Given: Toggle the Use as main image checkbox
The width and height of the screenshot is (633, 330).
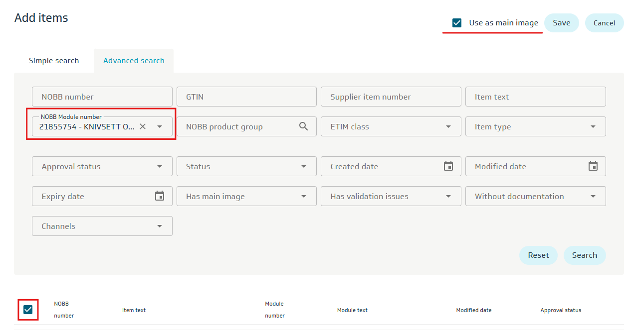Looking at the screenshot, I should coord(456,23).
